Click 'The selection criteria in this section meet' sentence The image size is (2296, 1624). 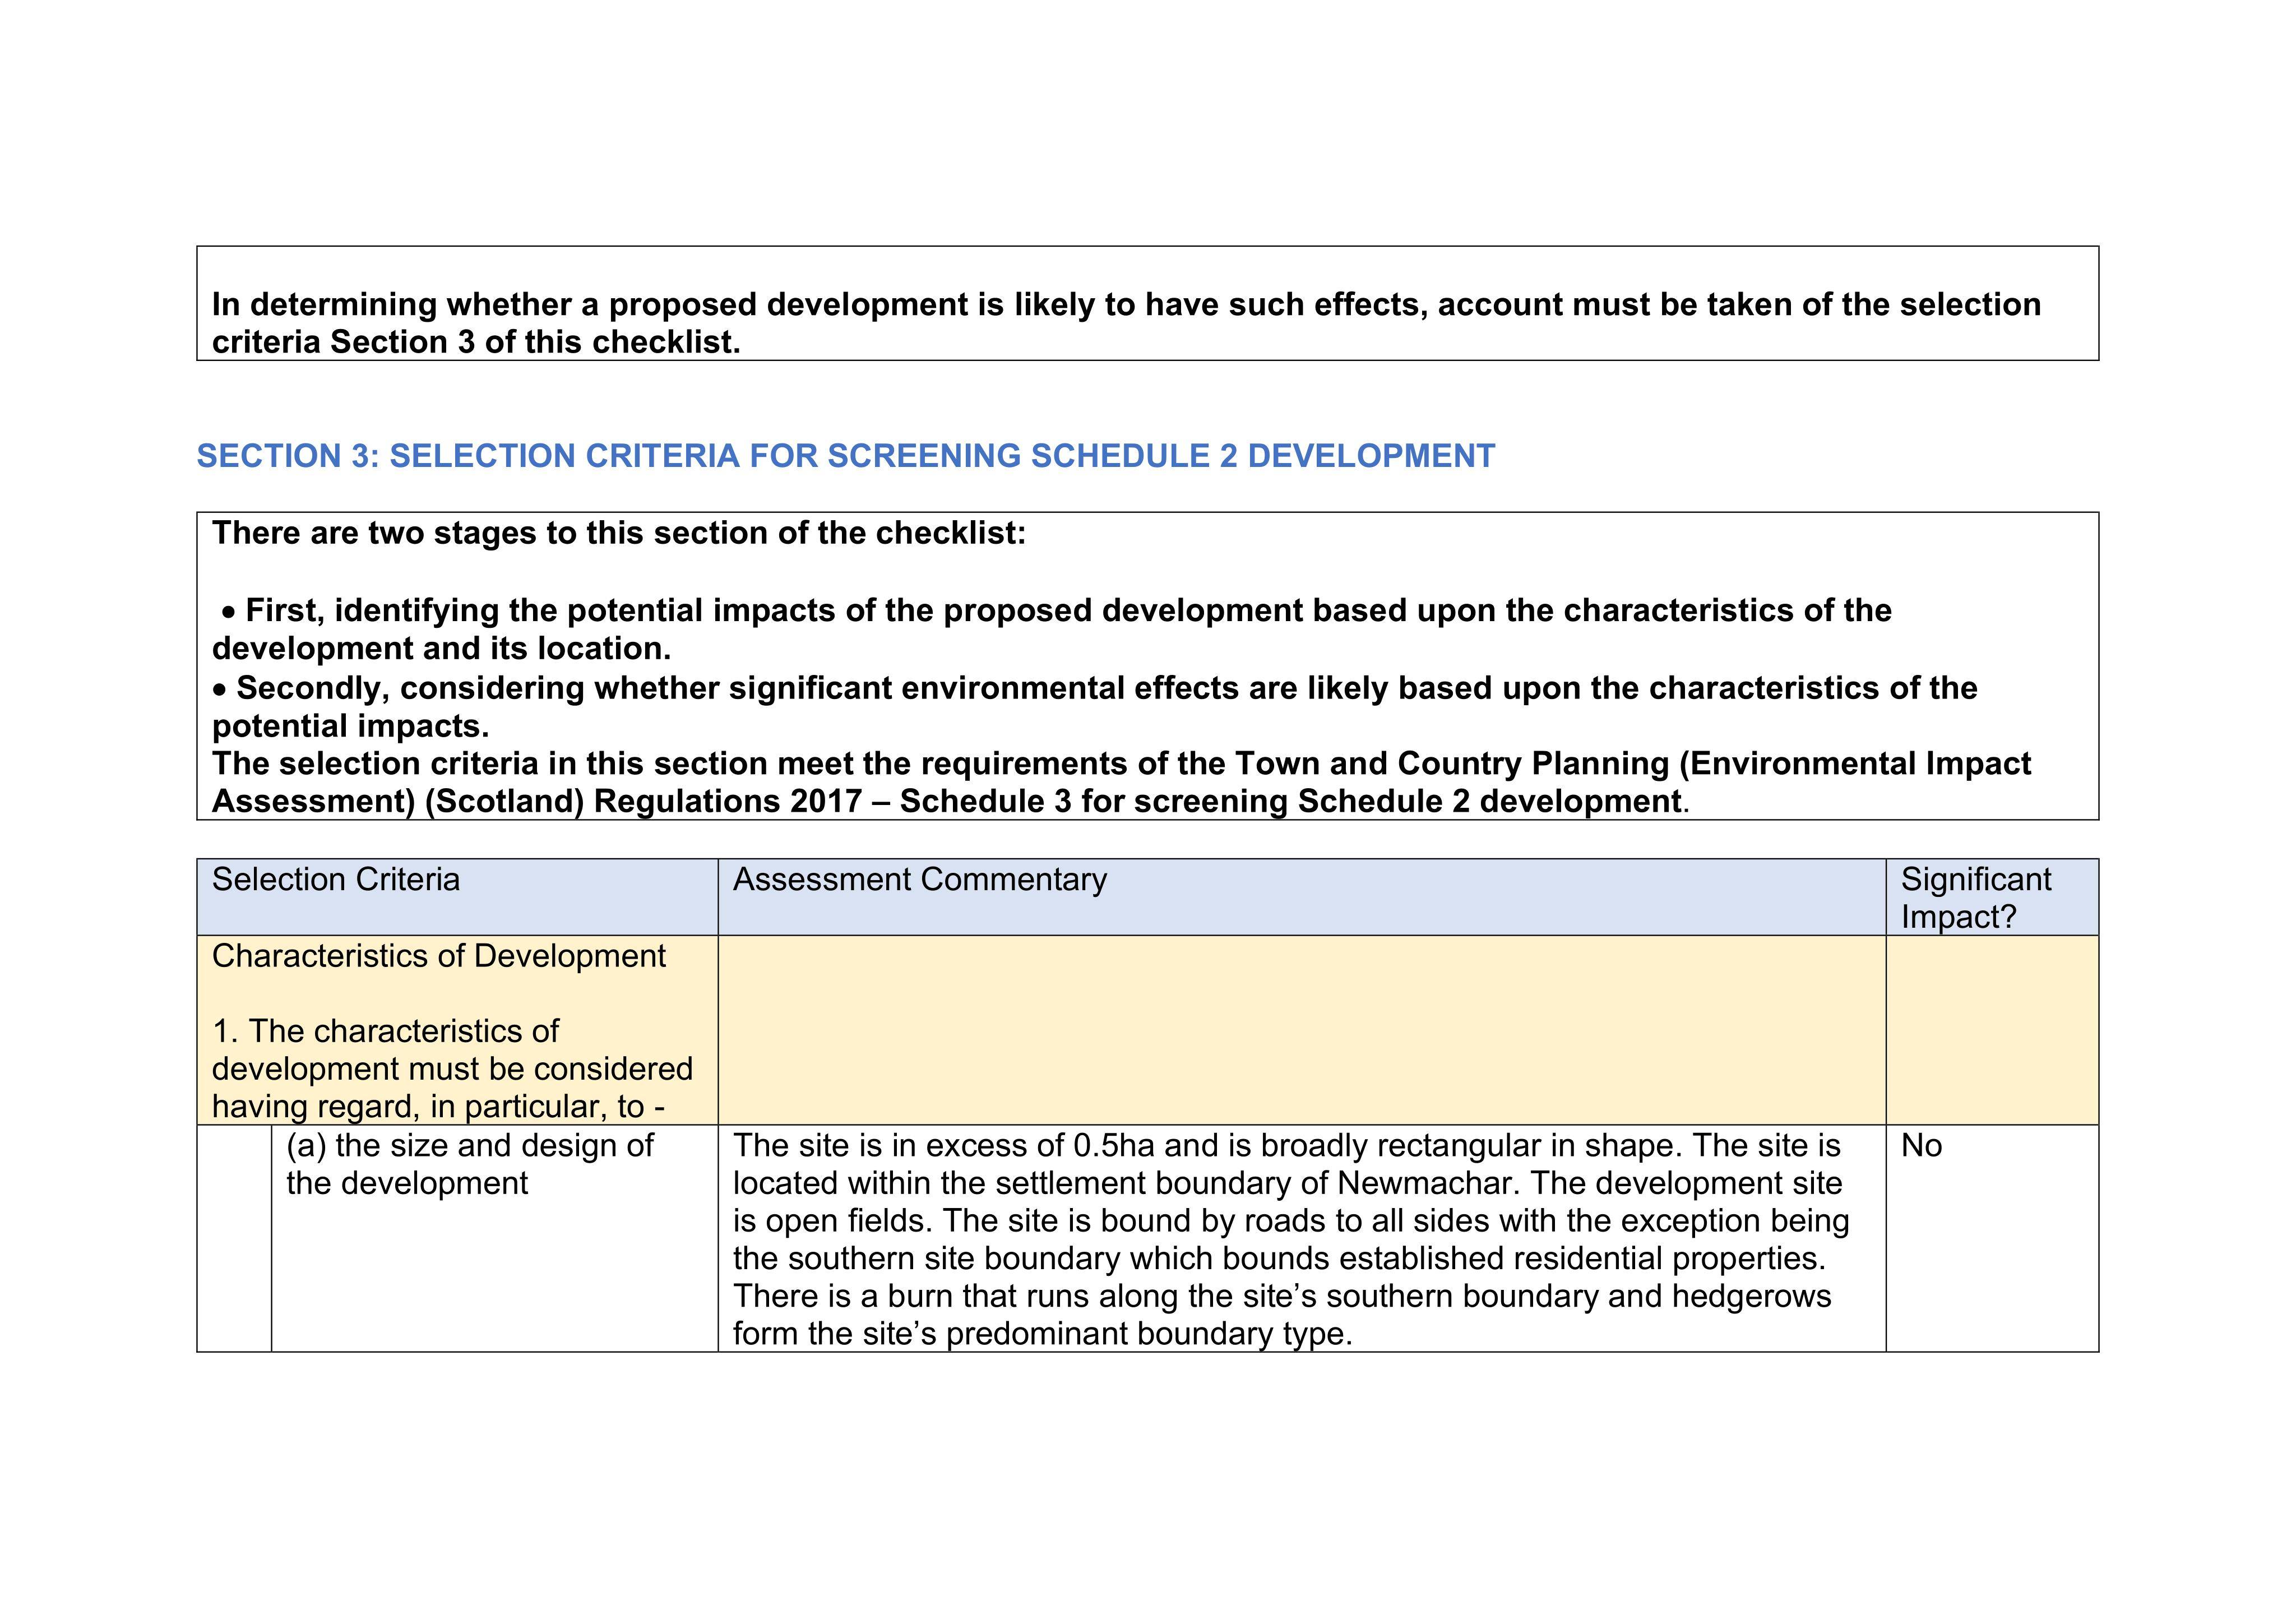coord(1121,782)
